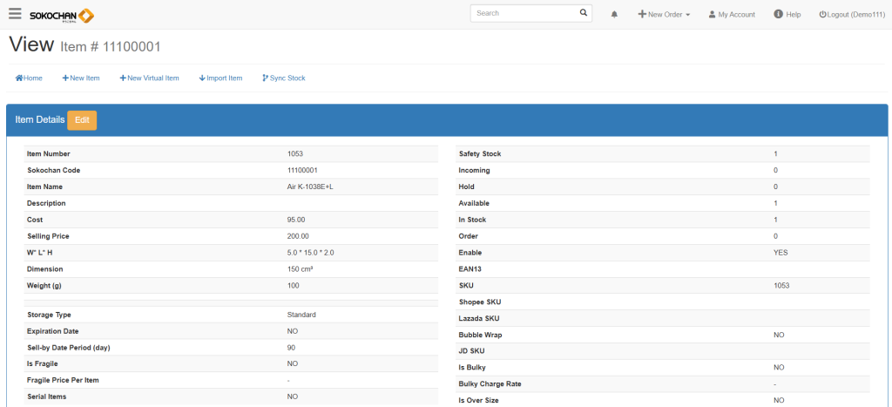Click the New Virtual Item link
Image resolution: width=892 pixels, height=407 pixels.
pyautogui.click(x=149, y=78)
